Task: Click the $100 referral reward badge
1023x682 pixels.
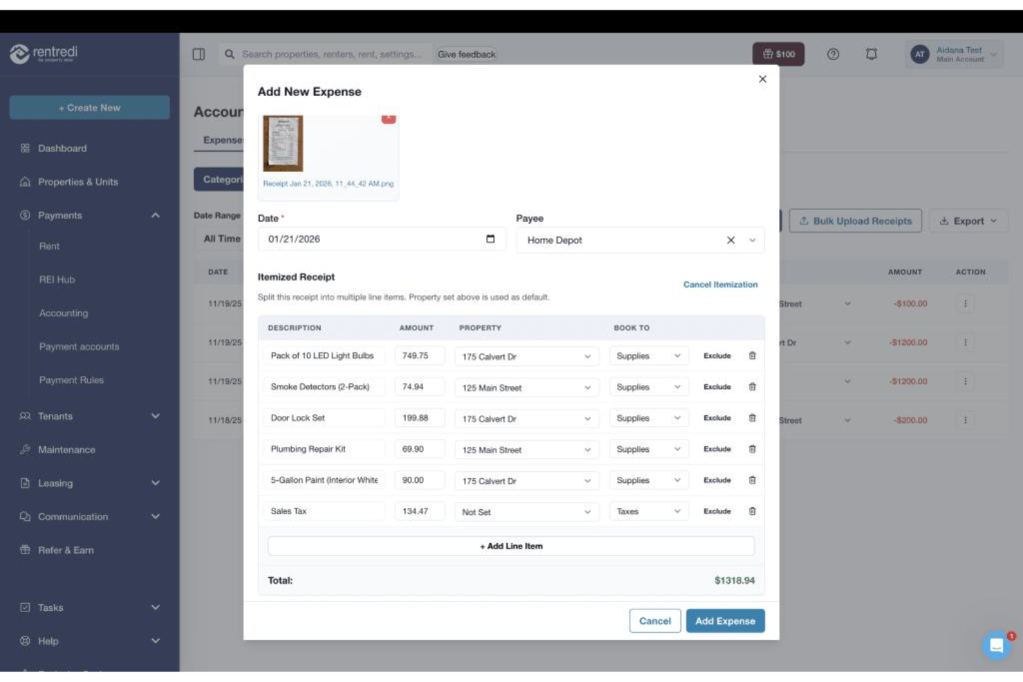Action: tap(778, 53)
